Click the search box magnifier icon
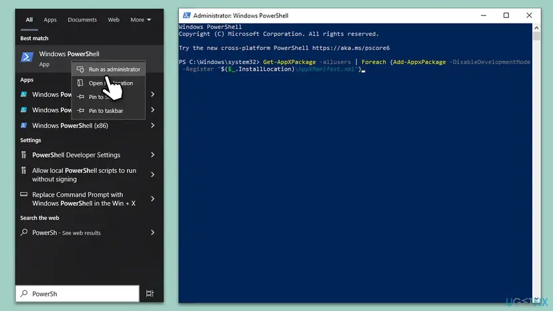The image size is (553, 311). click(24, 294)
